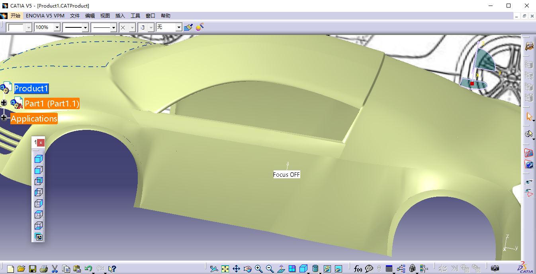Open the 窗口 menu
The image size is (536, 274).
pos(151,16)
